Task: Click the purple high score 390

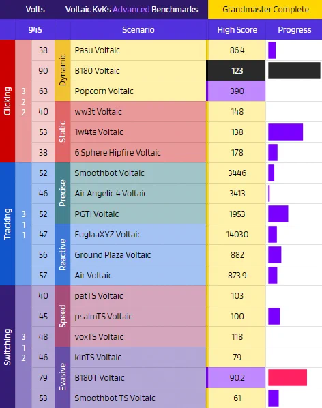Action: 237,91
